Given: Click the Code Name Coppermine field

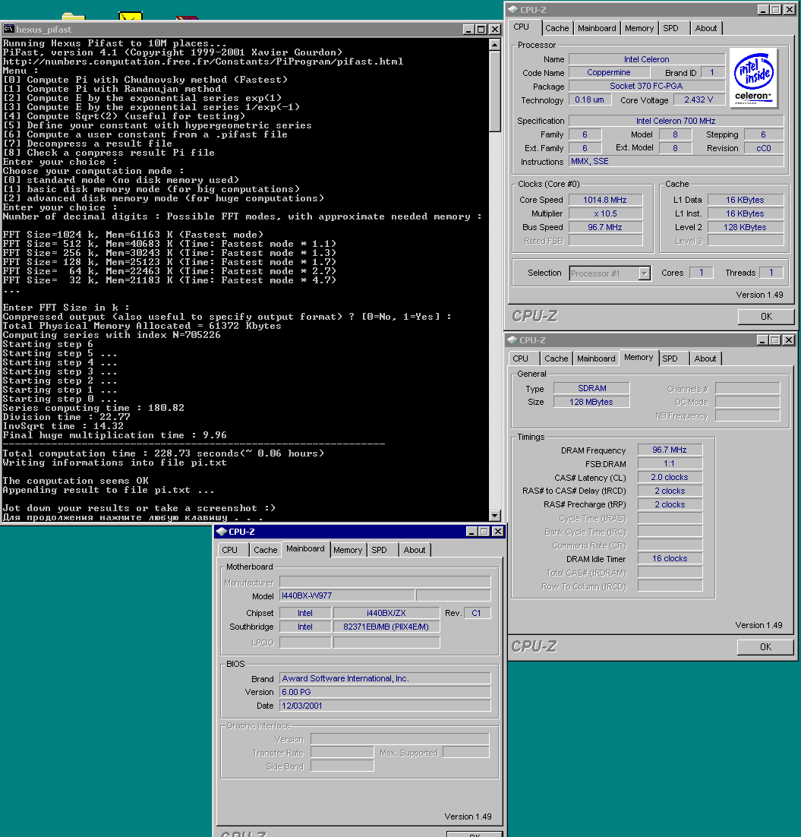Looking at the screenshot, I should click(x=609, y=73).
